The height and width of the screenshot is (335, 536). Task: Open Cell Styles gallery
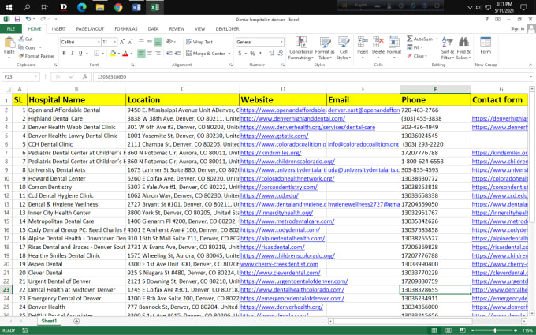[343, 48]
